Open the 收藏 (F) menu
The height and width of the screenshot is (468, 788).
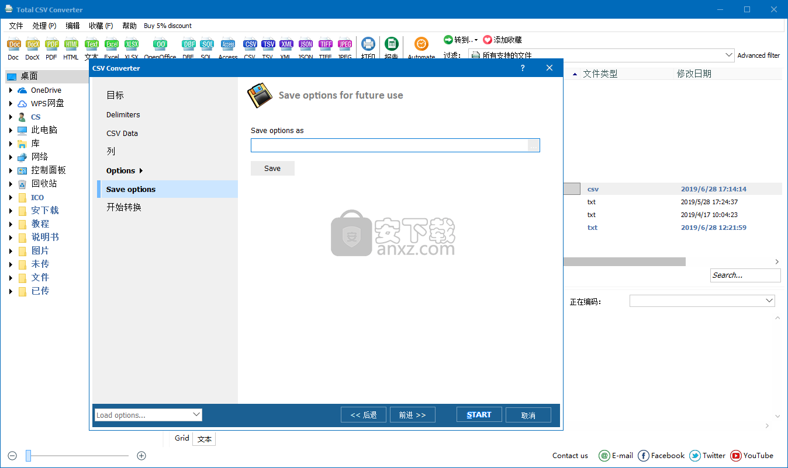point(101,26)
